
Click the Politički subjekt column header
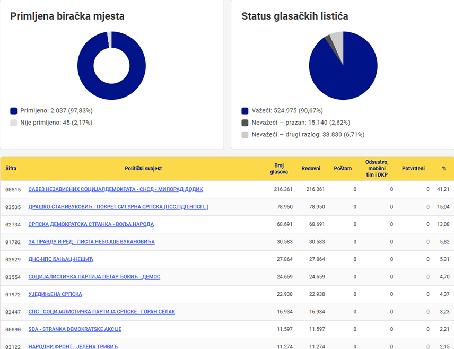143,169
